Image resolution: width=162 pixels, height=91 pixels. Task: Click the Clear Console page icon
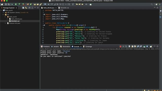[x=129, y=47]
